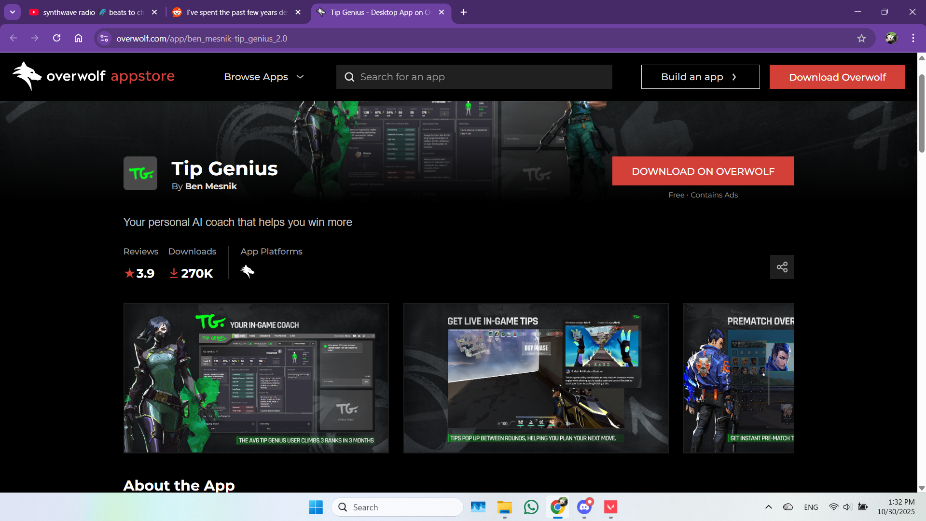The image size is (926, 521).
Task: Click the 3.9 star rating
Action: 139,273
